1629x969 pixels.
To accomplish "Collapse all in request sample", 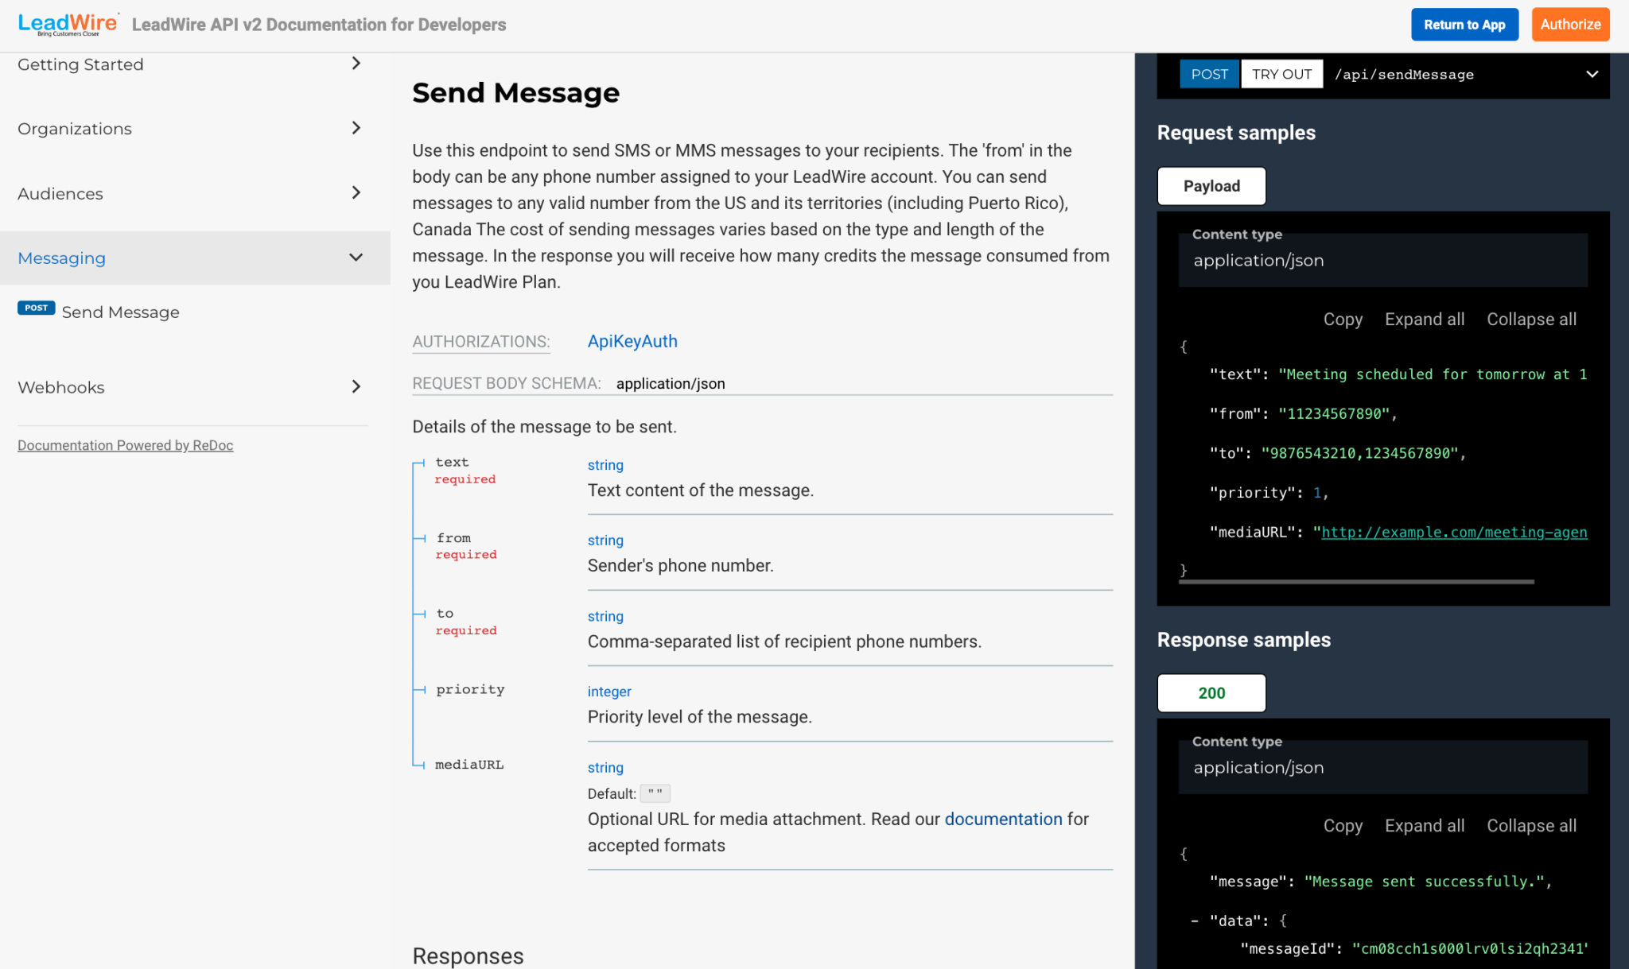I will coord(1531,319).
